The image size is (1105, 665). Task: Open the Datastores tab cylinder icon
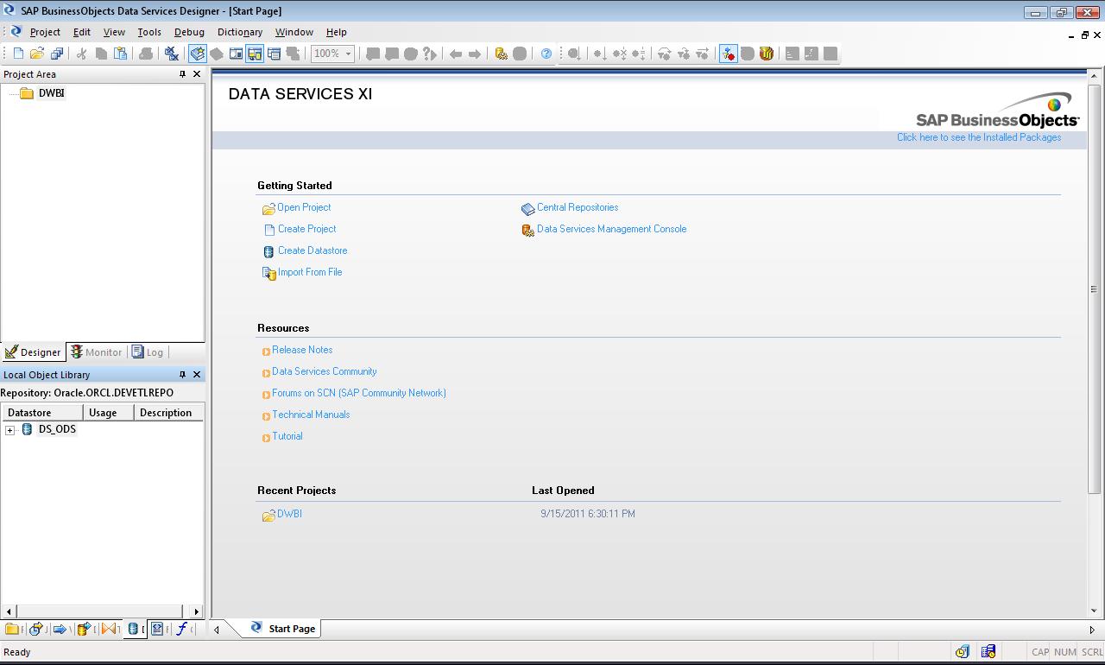(134, 629)
